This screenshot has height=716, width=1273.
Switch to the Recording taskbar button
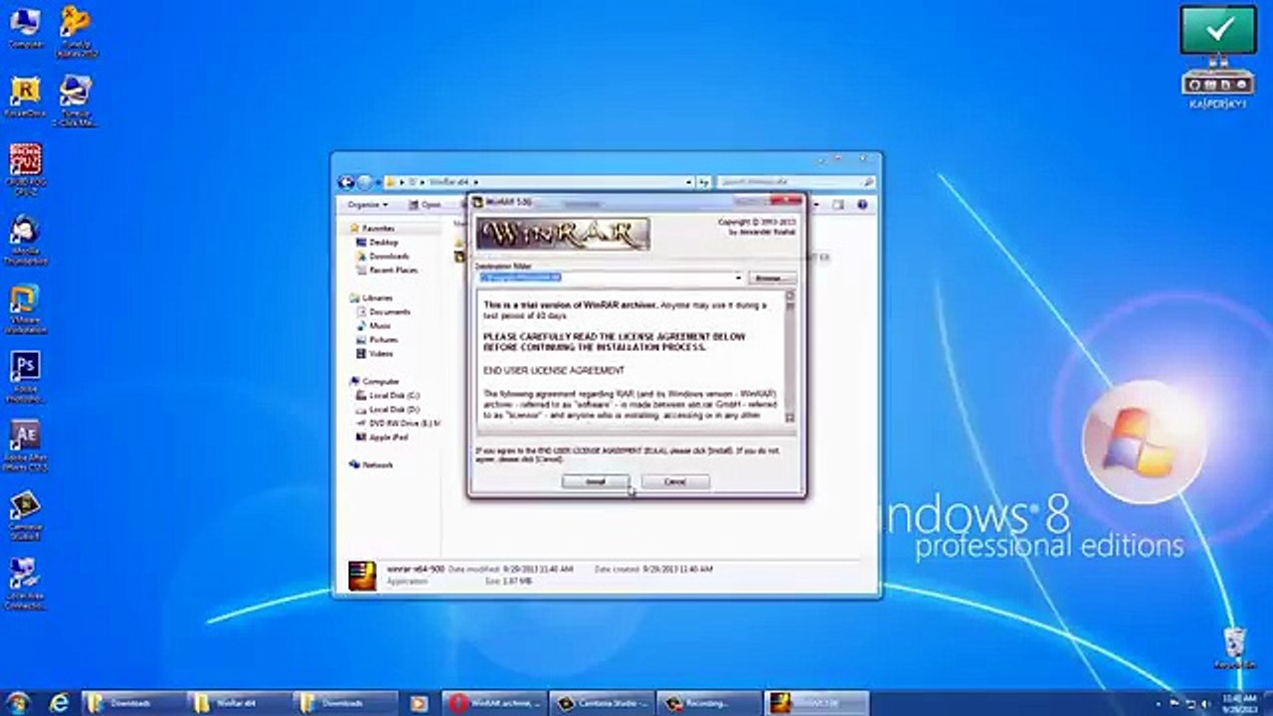click(709, 703)
